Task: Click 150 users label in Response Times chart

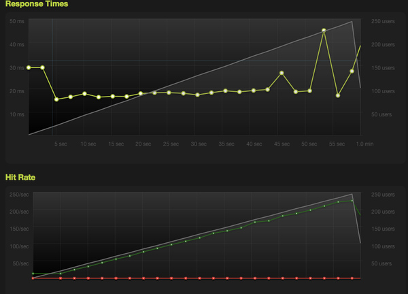Action: 383,67
